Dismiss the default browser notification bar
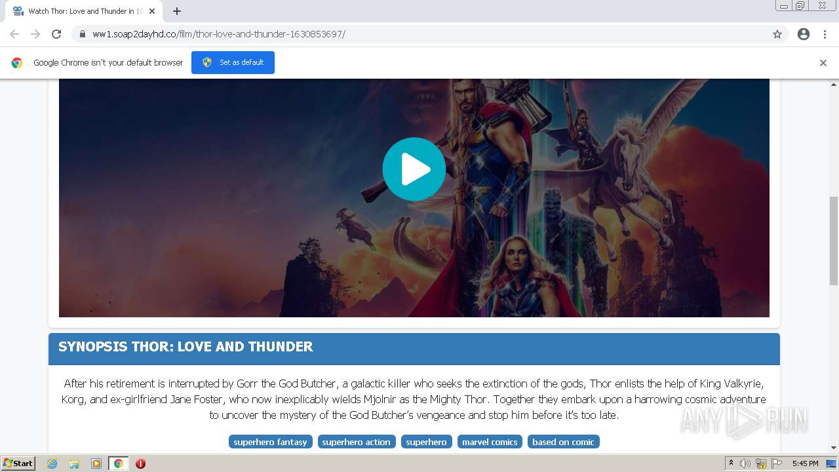 (x=823, y=63)
